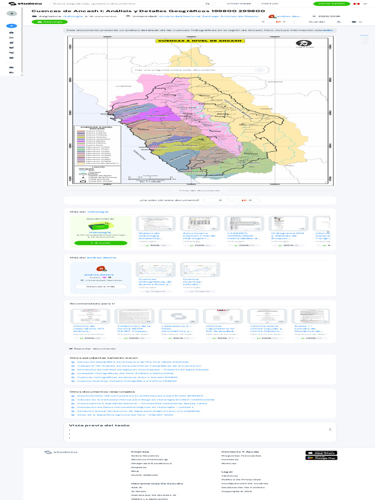Click the page outline icon at right
Screen dimensions: 375x500
[364, 40]
